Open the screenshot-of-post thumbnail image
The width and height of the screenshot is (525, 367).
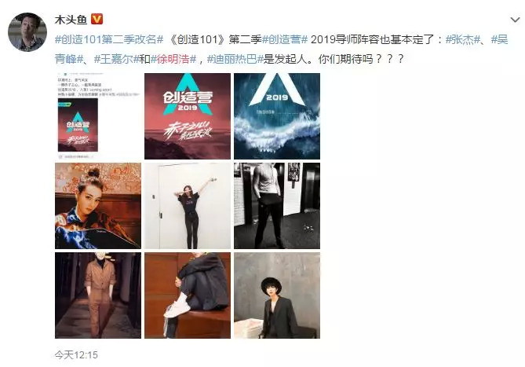tap(98, 116)
